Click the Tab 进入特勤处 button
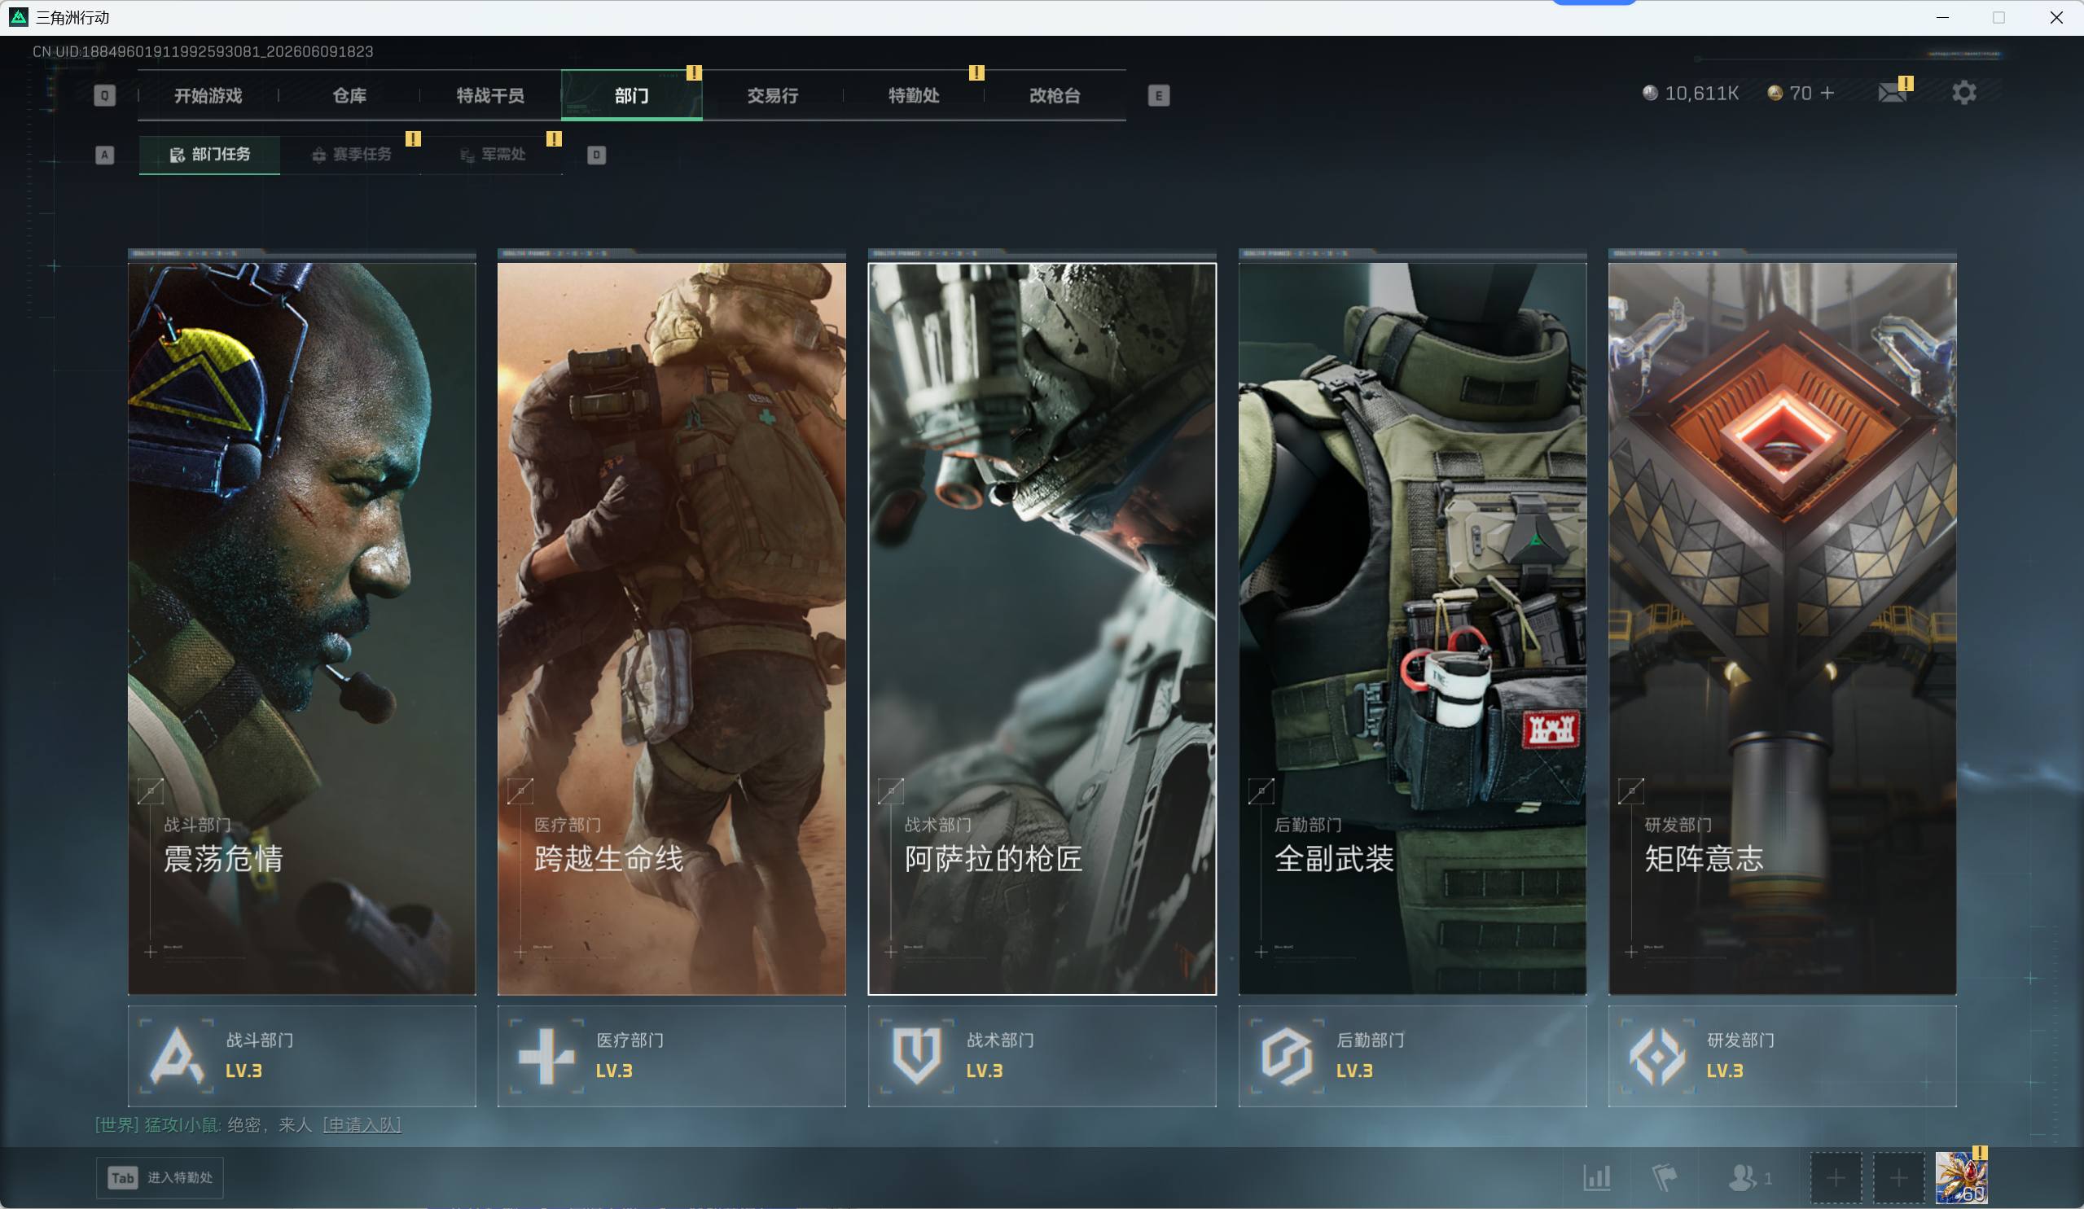2084x1209 pixels. click(160, 1177)
